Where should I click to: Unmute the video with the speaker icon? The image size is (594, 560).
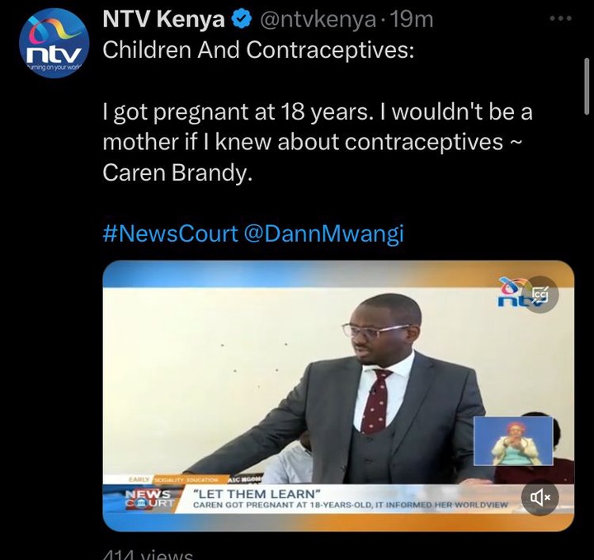[540, 497]
